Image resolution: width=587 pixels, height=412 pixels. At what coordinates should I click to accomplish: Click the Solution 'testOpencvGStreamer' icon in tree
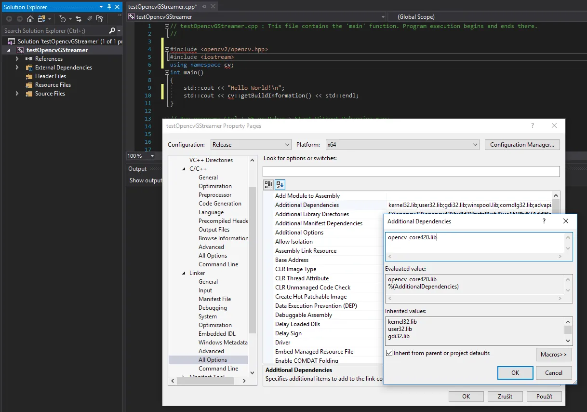pyautogui.click(x=11, y=41)
